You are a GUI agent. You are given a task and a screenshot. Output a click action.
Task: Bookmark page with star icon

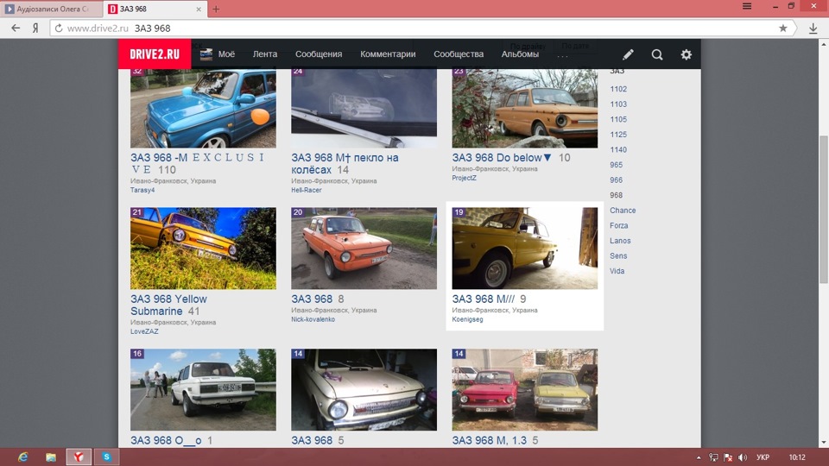tap(783, 28)
